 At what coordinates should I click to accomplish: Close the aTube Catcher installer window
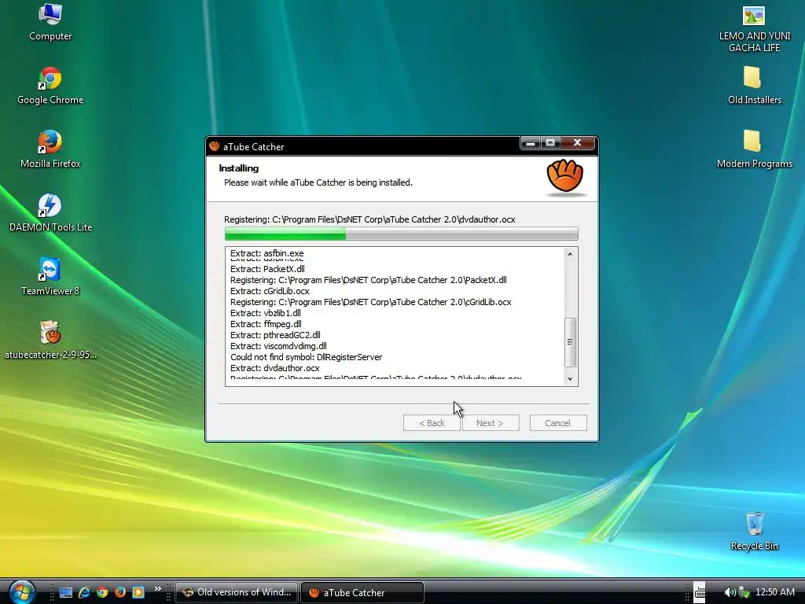tap(578, 143)
